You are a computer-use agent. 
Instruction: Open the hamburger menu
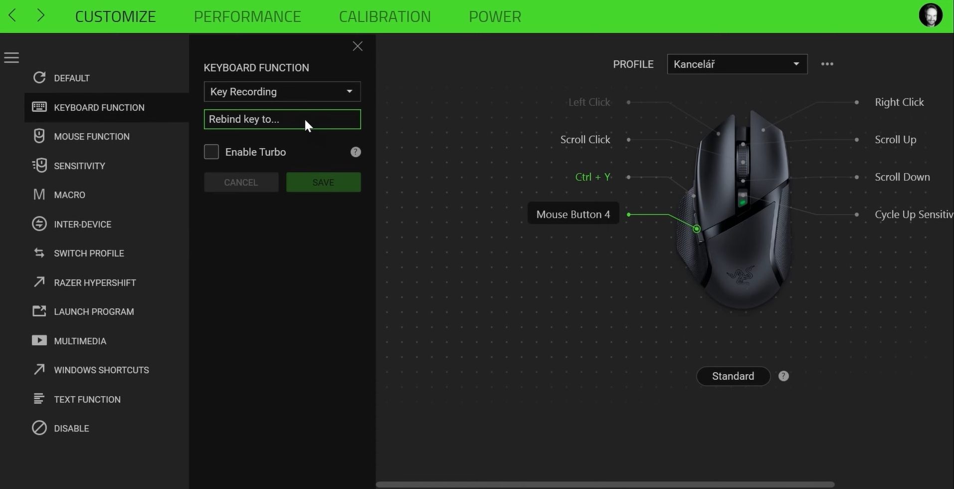tap(11, 58)
